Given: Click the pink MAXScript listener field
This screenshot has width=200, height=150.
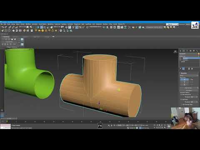Looking at the screenshot, I should (5, 125).
